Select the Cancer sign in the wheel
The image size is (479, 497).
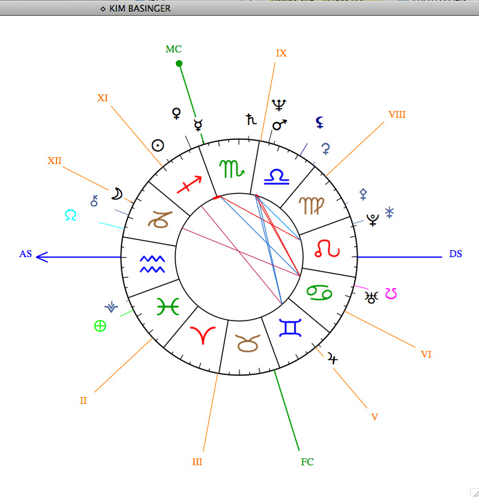tap(320, 292)
